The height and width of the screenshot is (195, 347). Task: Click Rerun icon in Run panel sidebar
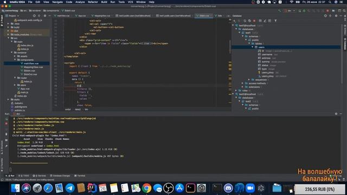pos(7,119)
